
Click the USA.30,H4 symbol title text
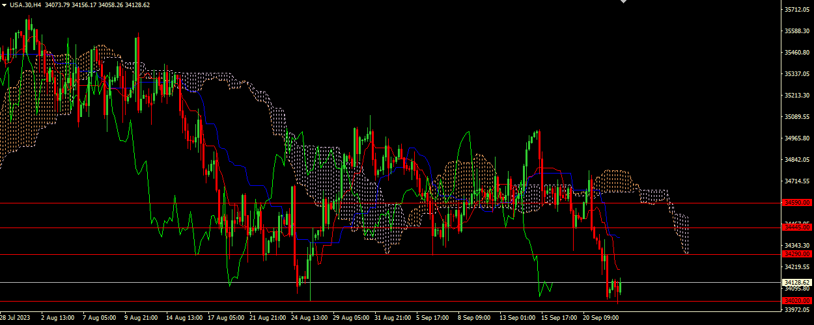25,5
